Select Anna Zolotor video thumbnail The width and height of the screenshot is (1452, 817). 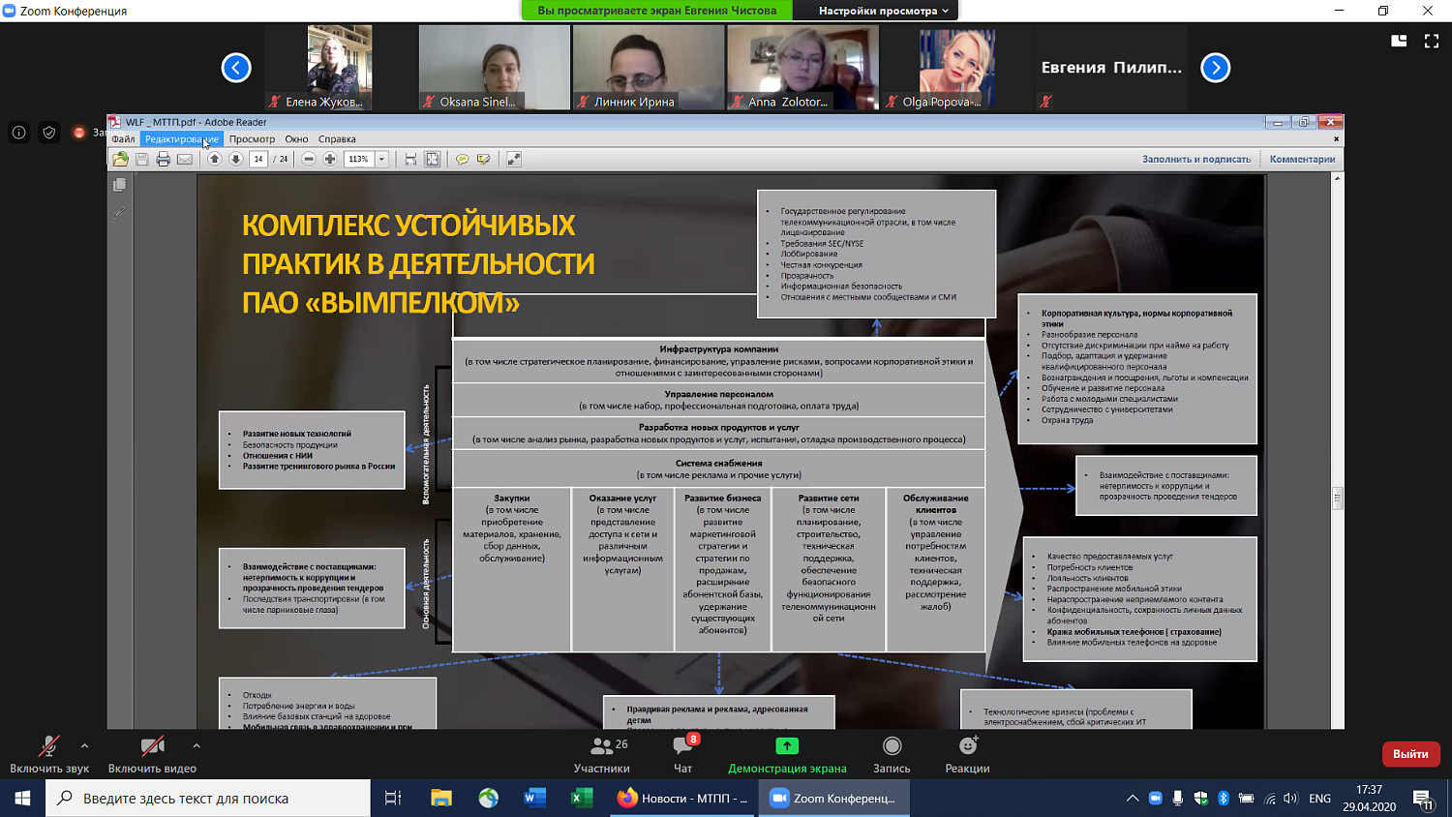[x=803, y=68]
